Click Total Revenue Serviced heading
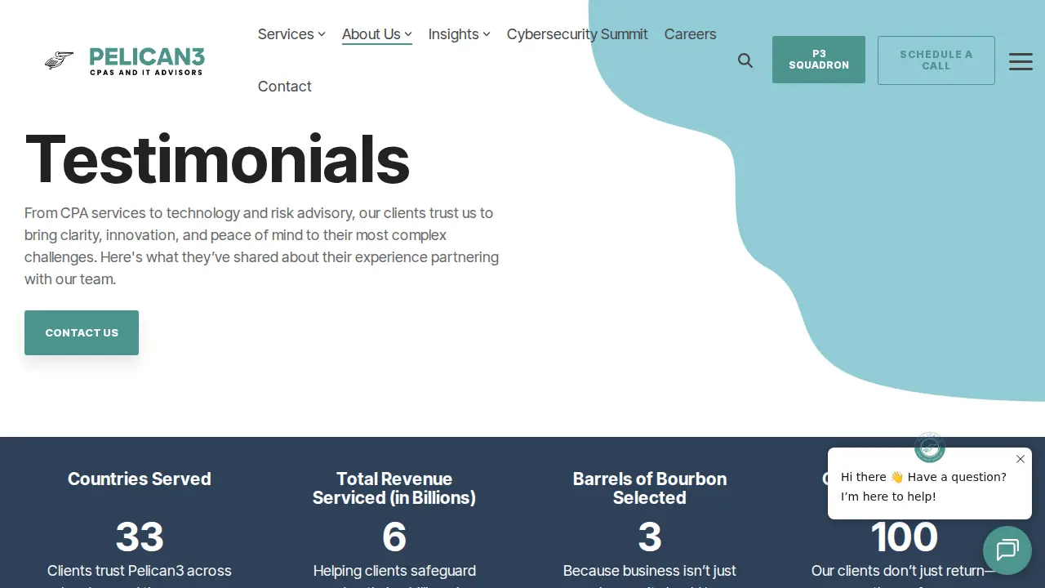Viewport: 1045px width, 588px height. click(394, 488)
